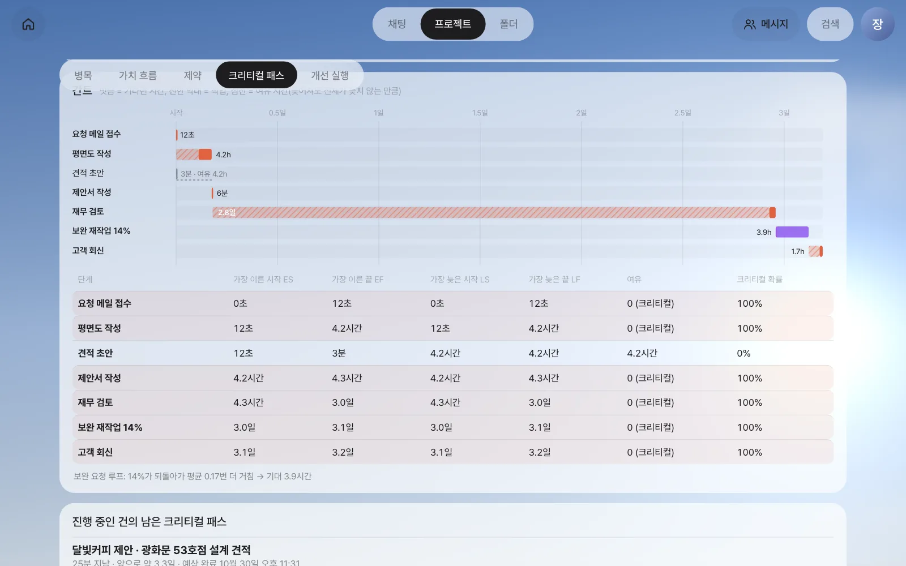Viewport: 906px width, 566px height.
Task: Click the 여유 column header
Action: pos(634,280)
